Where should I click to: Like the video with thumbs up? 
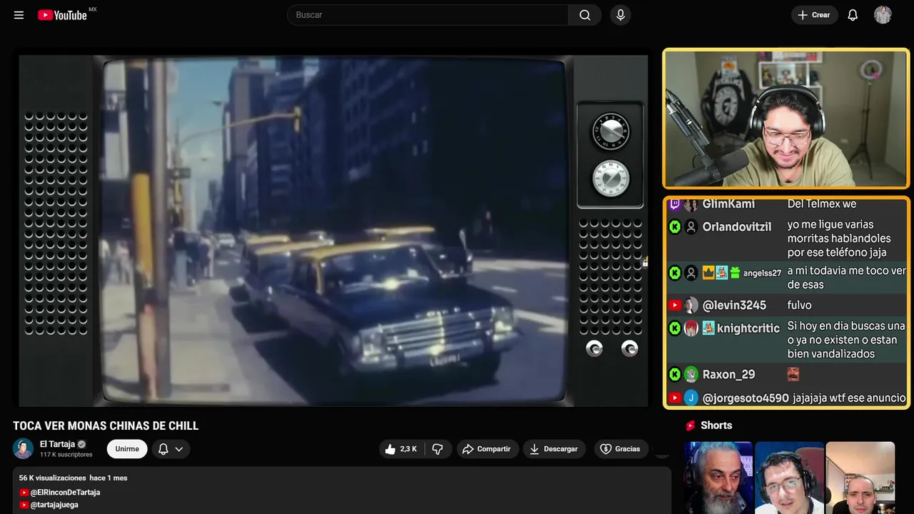coord(401,449)
